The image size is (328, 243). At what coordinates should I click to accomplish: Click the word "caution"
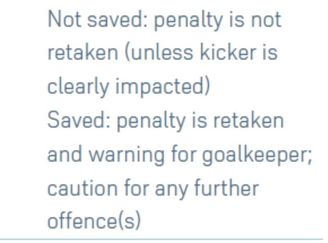82,189
